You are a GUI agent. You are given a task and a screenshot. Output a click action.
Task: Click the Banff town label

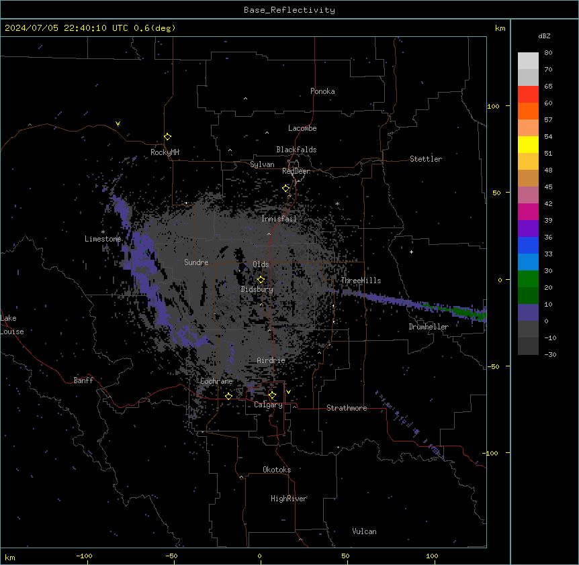(x=83, y=380)
